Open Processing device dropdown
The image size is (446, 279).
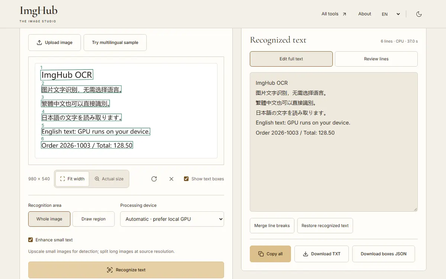click(172, 219)
